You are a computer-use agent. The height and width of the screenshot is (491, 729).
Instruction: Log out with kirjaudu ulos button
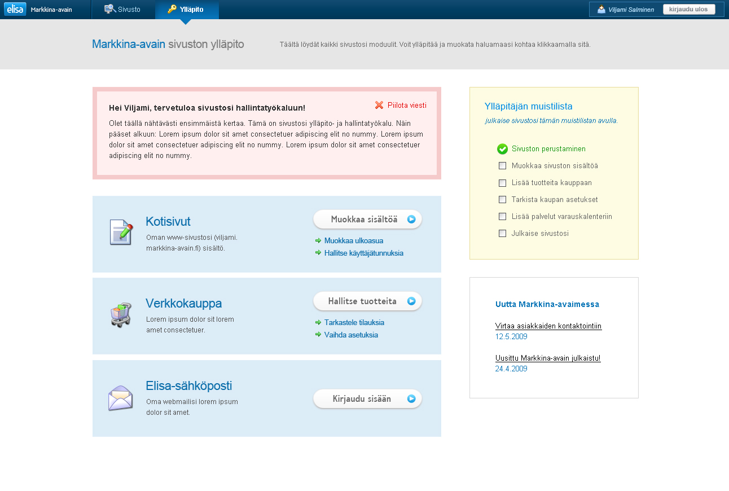pyautogui.click(x=689, y=9)
